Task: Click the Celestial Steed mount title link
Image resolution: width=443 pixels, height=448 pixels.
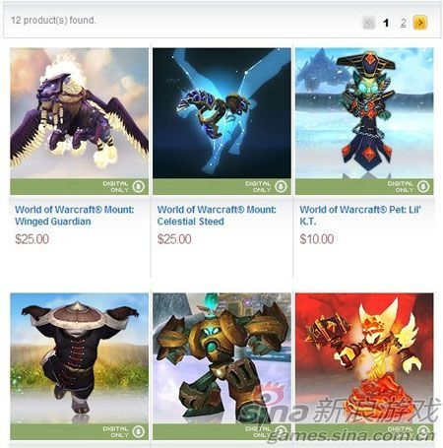Action: pos(217,216)
